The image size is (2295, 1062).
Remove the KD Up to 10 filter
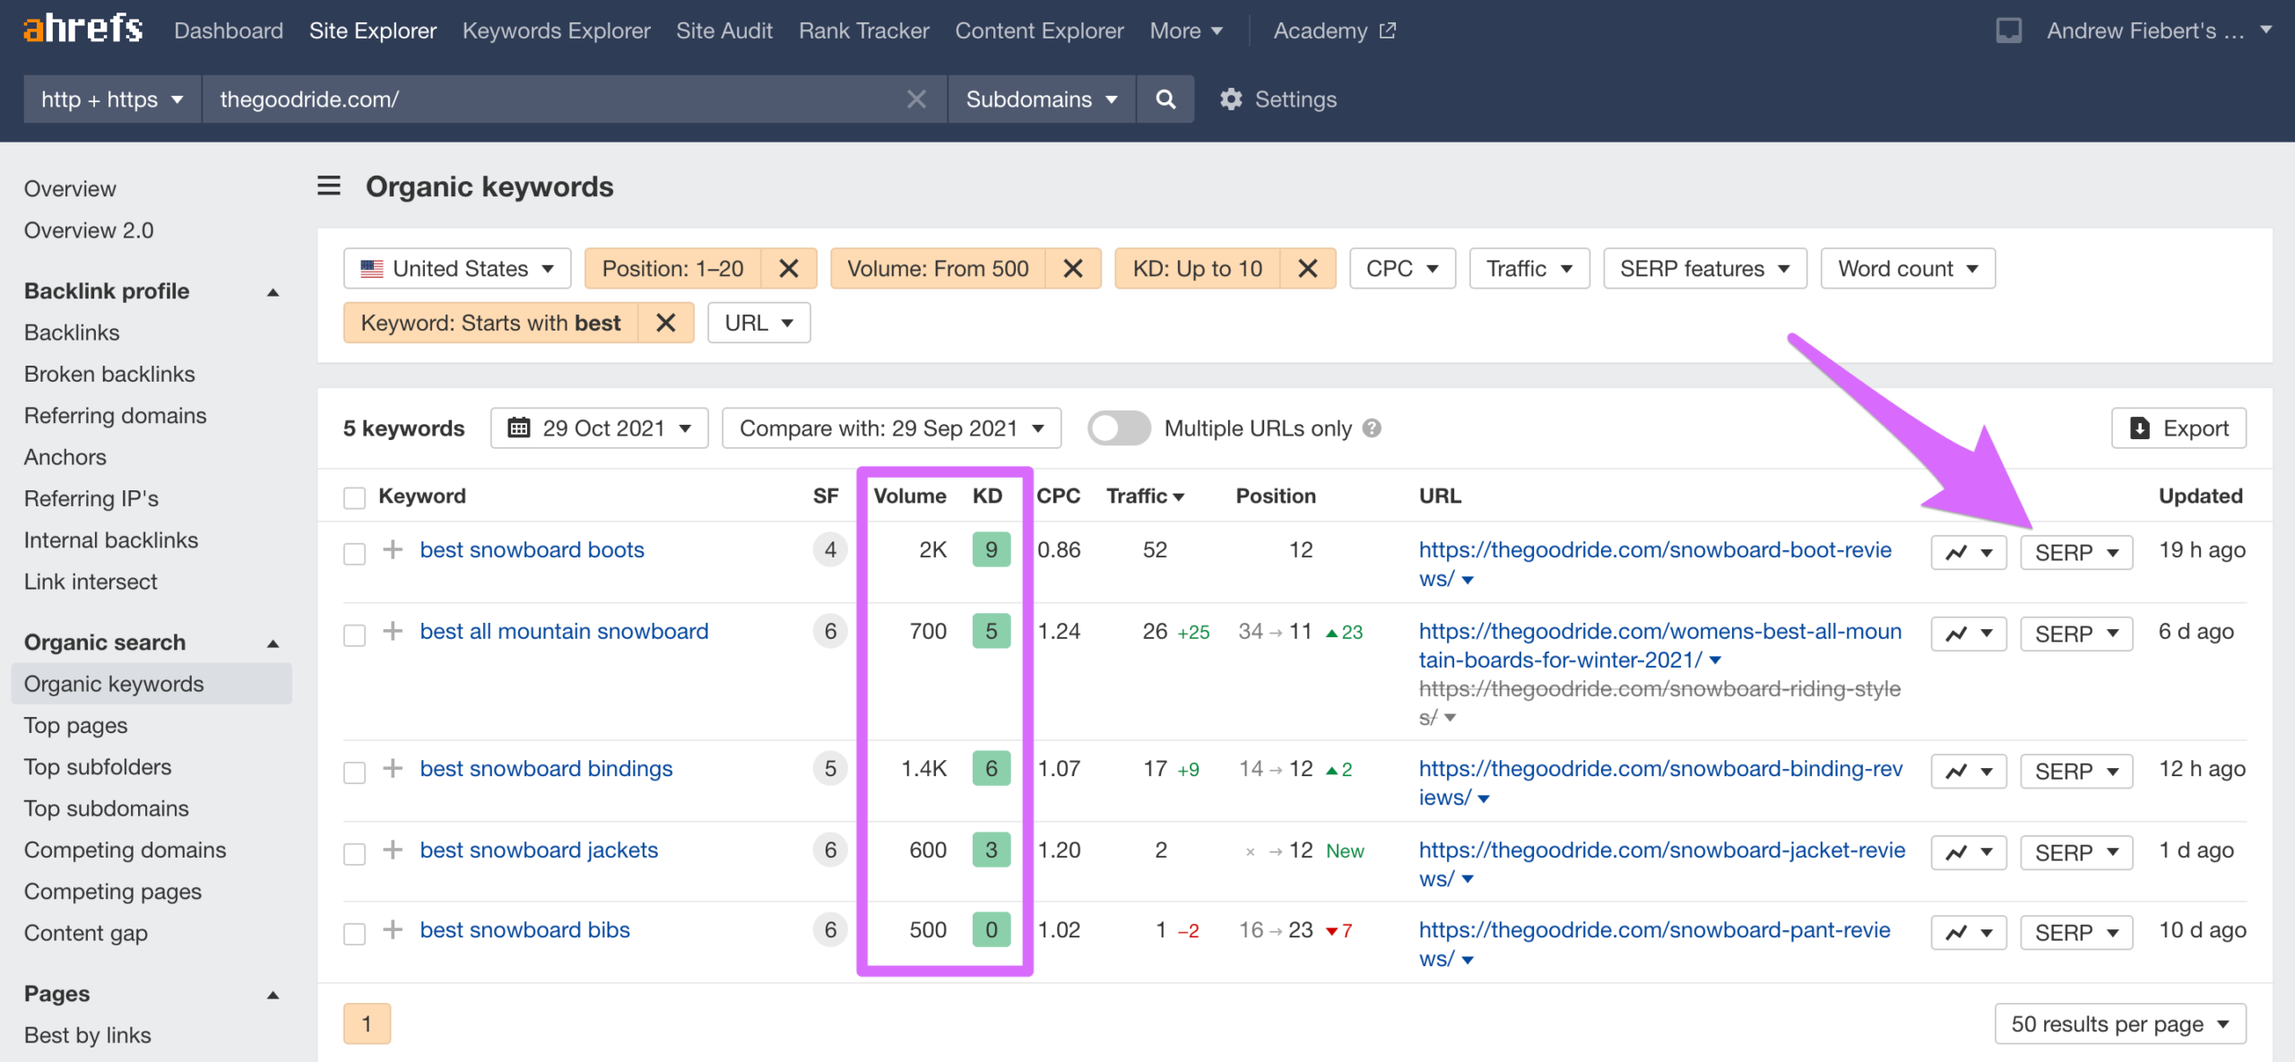pyautogui.click(x=1308, y=269)
